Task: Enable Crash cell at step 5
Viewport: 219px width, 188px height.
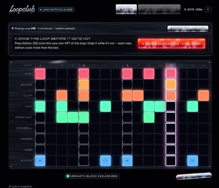Action: (84, 139)
